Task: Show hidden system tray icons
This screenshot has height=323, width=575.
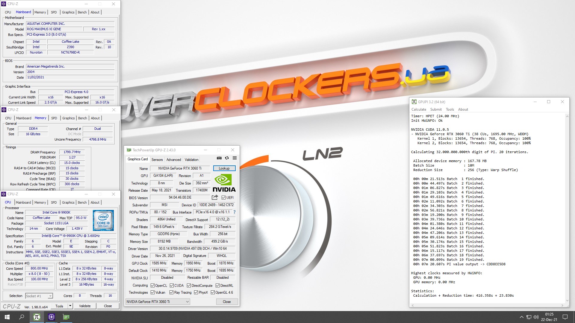Action: [x=521, y=317]
